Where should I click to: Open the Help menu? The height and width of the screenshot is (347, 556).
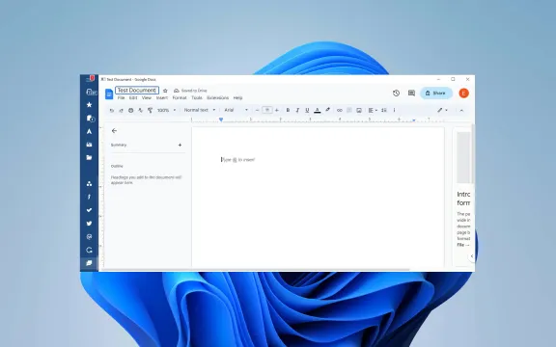(237, 97)
